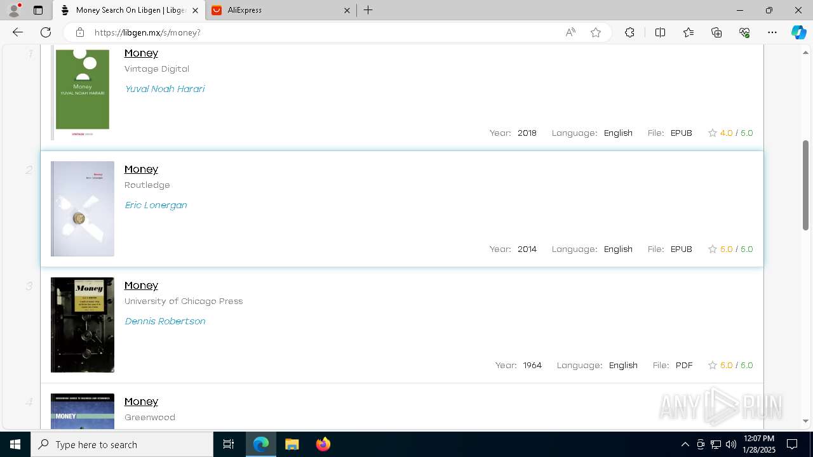Click the taskbar search box
The width and height of the screenshot is (813, 457).
click(x=122, y=444)
